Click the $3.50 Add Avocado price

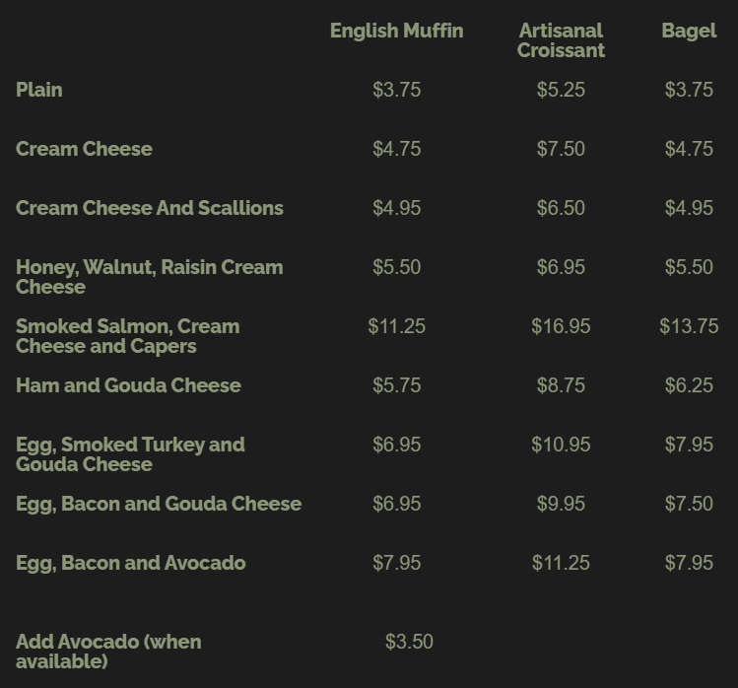(409, 642)
